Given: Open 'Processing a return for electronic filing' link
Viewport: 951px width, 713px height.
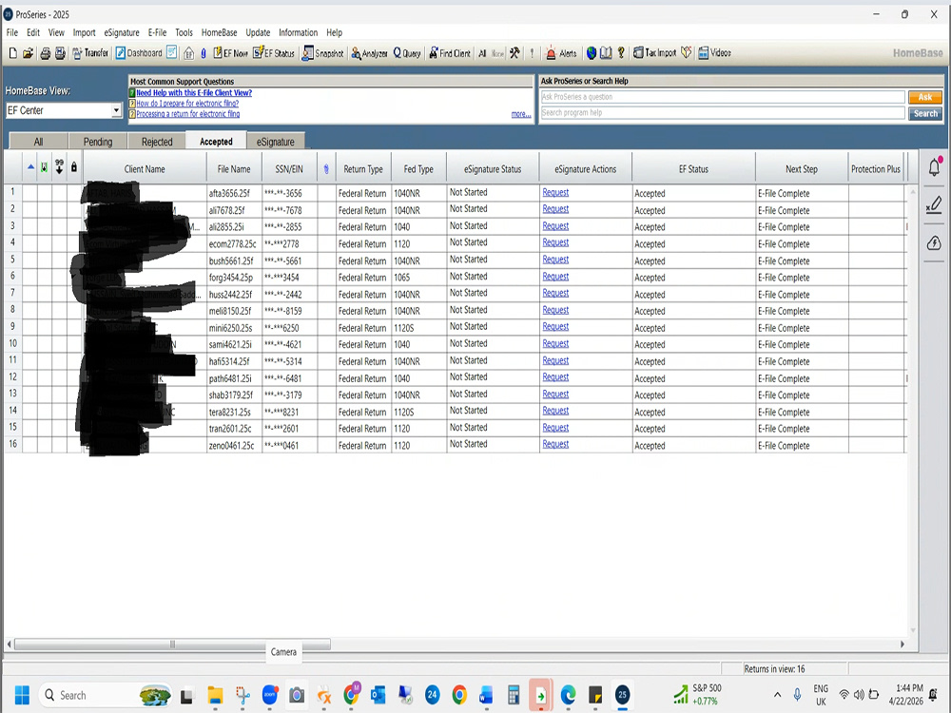Looking at the screenshot, I should point(188,113).
